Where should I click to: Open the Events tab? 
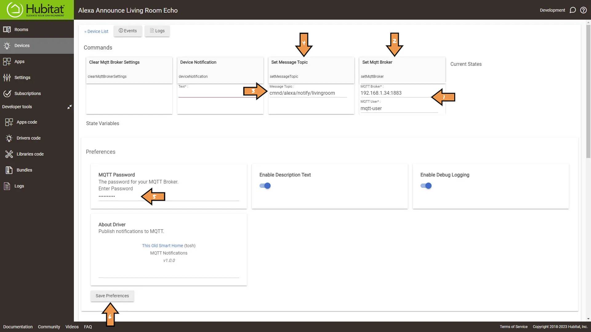(128, 31)
